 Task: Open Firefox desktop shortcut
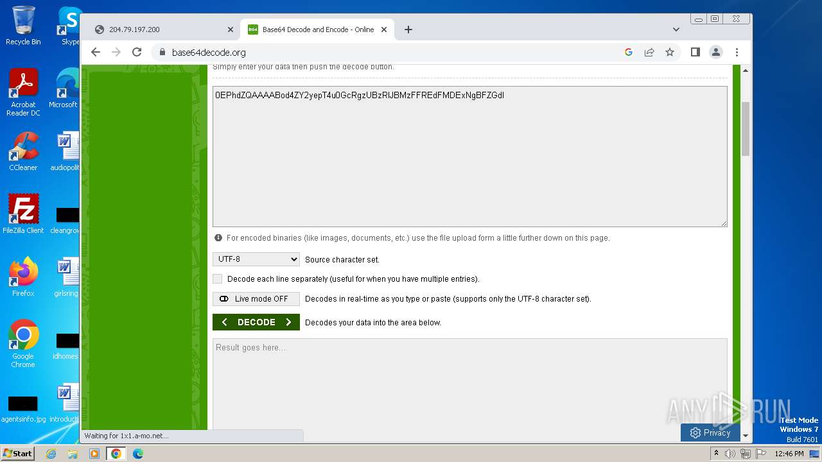coord(23,277)
